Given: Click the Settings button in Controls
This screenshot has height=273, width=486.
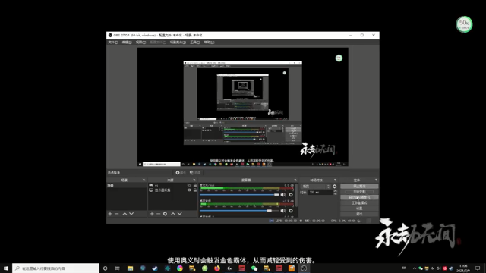Looking at the screenshot, I should (x=359, y=209).
